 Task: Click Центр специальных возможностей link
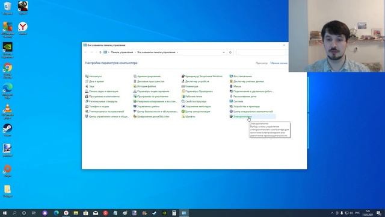pos(253,112)
